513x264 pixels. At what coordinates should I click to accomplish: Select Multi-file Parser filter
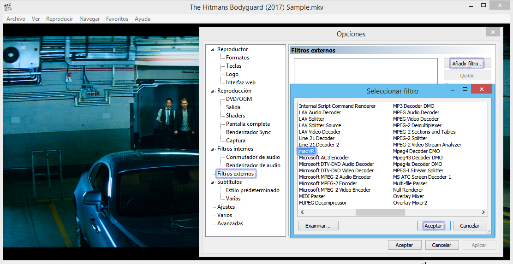(x=410, y=184)
